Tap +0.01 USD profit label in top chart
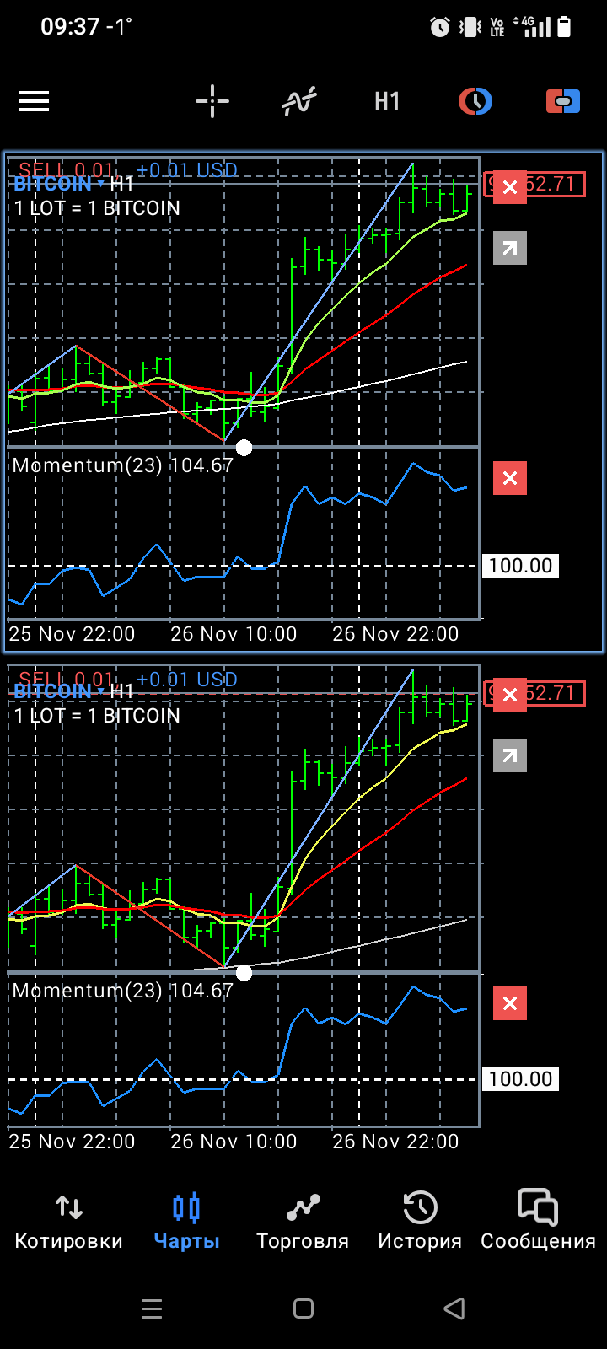 [x=187, y=169]
